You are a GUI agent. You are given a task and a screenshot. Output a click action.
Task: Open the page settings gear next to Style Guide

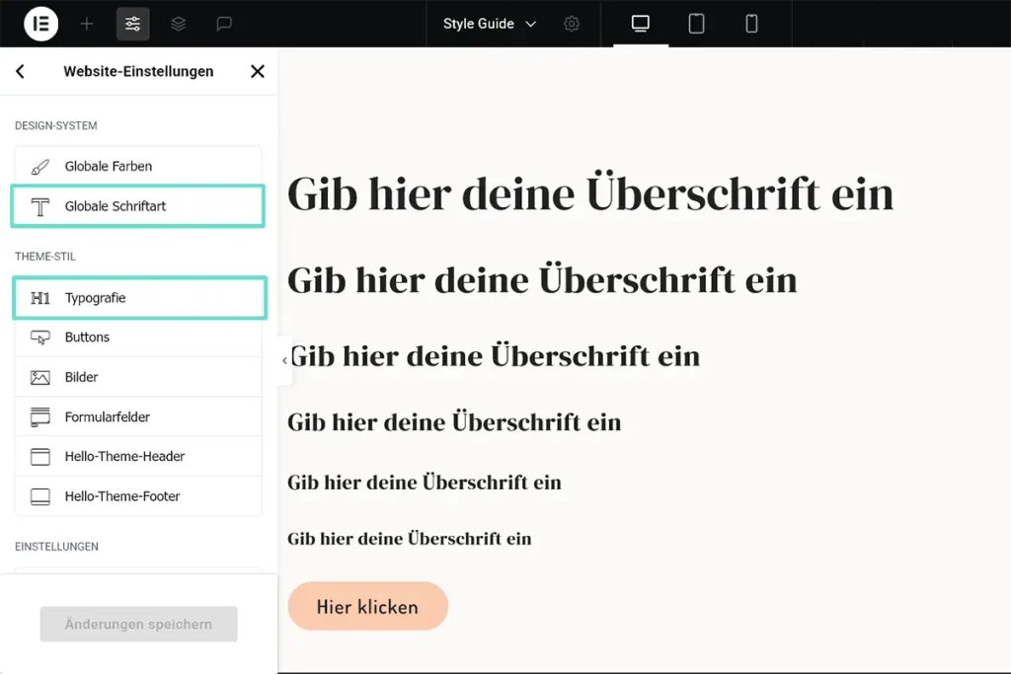pyautogui.click(x=571, y=23)
